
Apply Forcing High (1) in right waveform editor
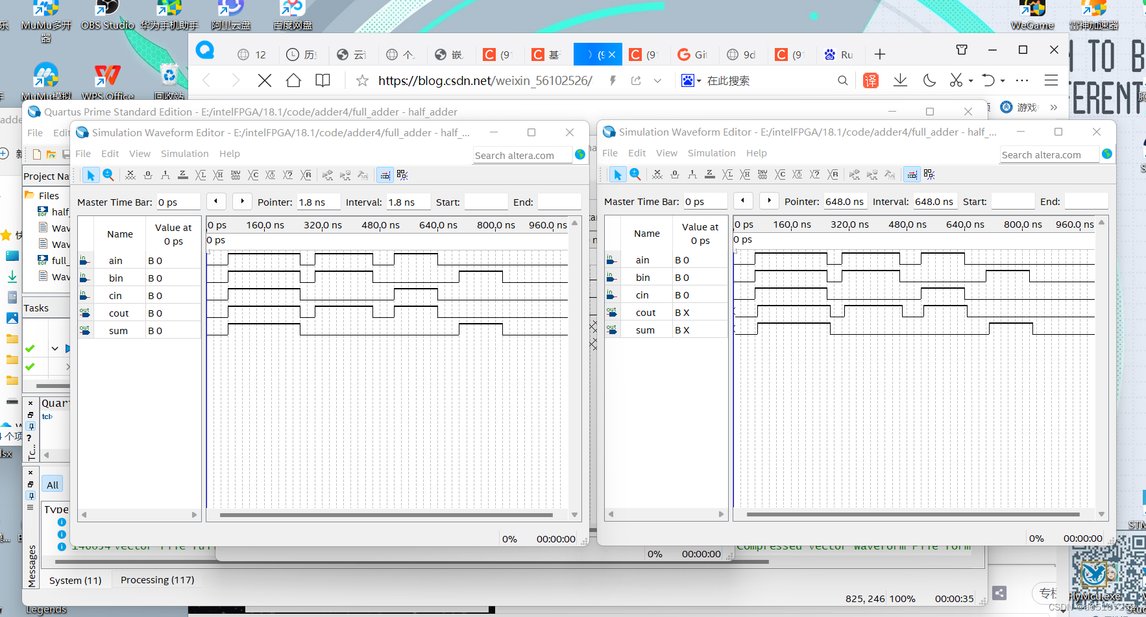pyautogui.click(x=692, y=175)
